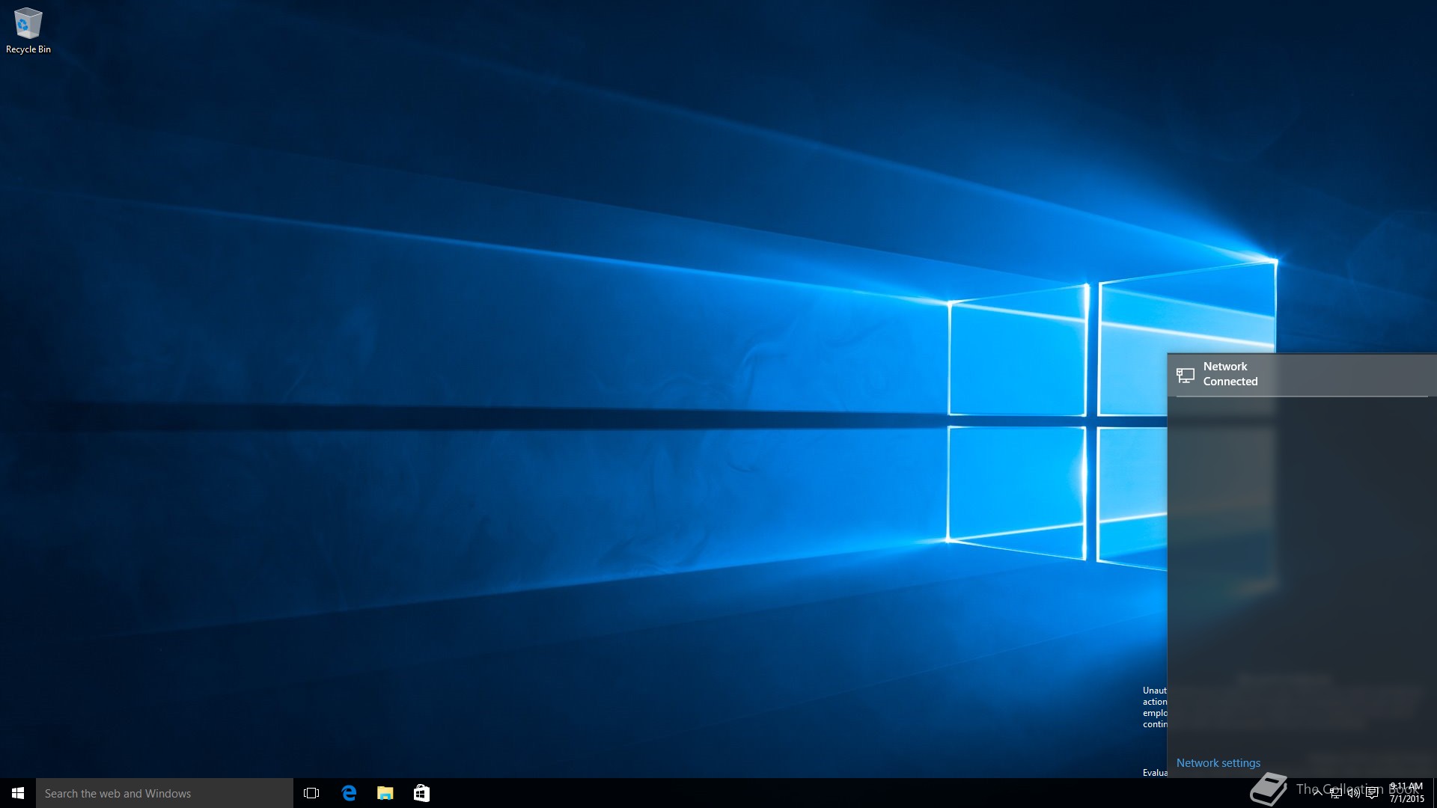Open the Windows Store taskbar icon
The width and height of the screenshot is (1437, 808).
coord(421,793)
